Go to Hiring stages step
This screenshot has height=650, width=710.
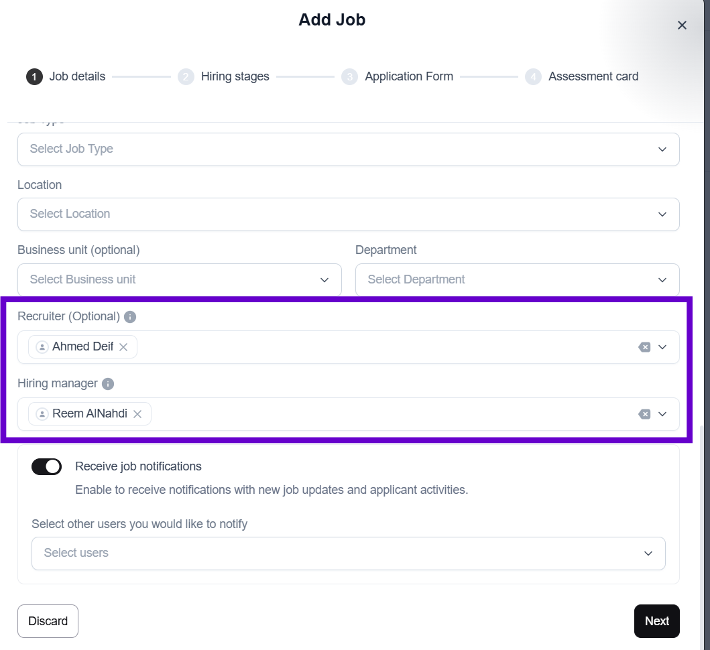(235, 76)
